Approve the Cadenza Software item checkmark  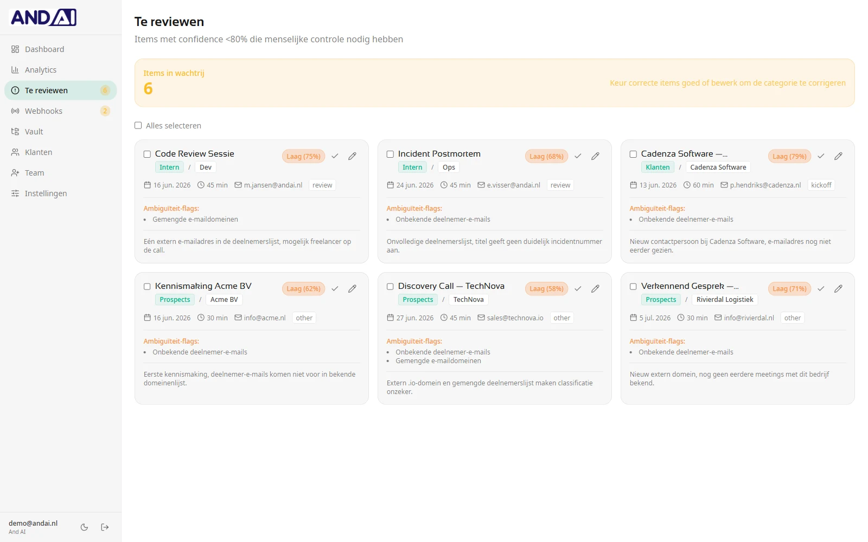coord(821,156)
